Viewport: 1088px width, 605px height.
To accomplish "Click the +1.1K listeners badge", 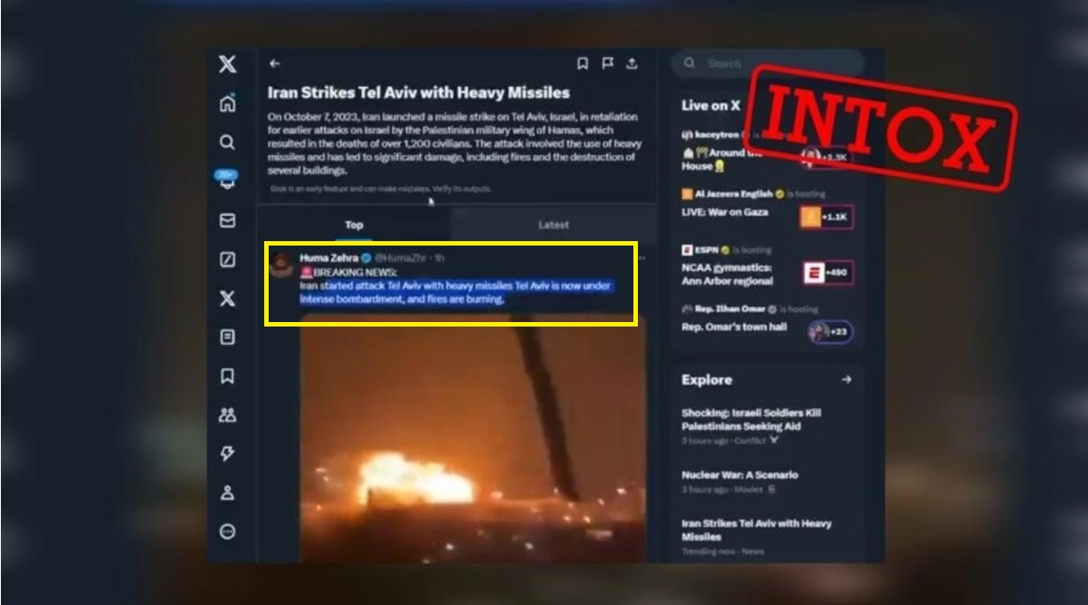I will 826,217.
